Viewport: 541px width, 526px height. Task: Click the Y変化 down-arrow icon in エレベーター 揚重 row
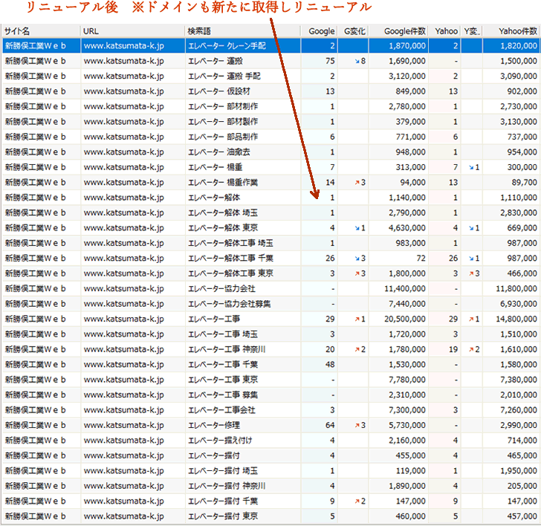(470, 167)
